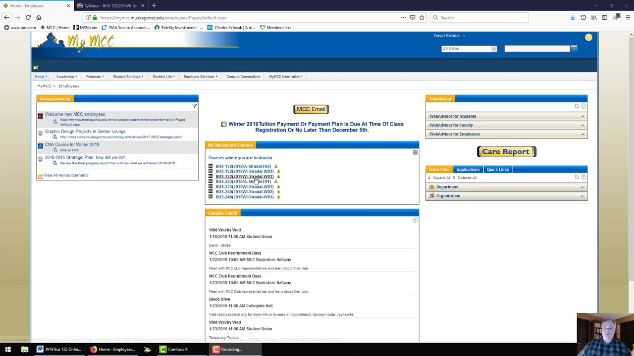
Task: Expand WebAdvisor for Students section
Action: (x=506, y=116)
